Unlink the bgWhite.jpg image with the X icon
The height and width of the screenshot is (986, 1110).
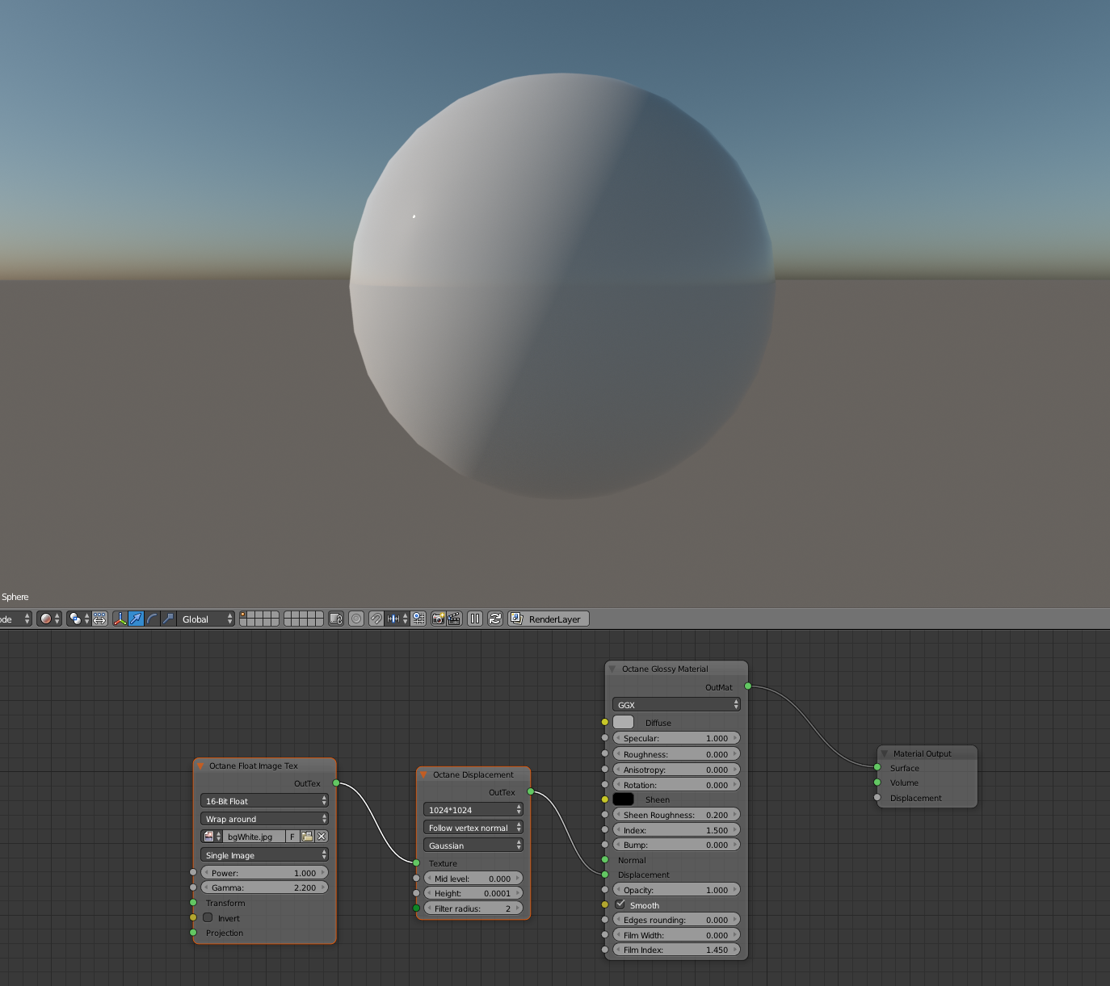(x=322, y=837)
